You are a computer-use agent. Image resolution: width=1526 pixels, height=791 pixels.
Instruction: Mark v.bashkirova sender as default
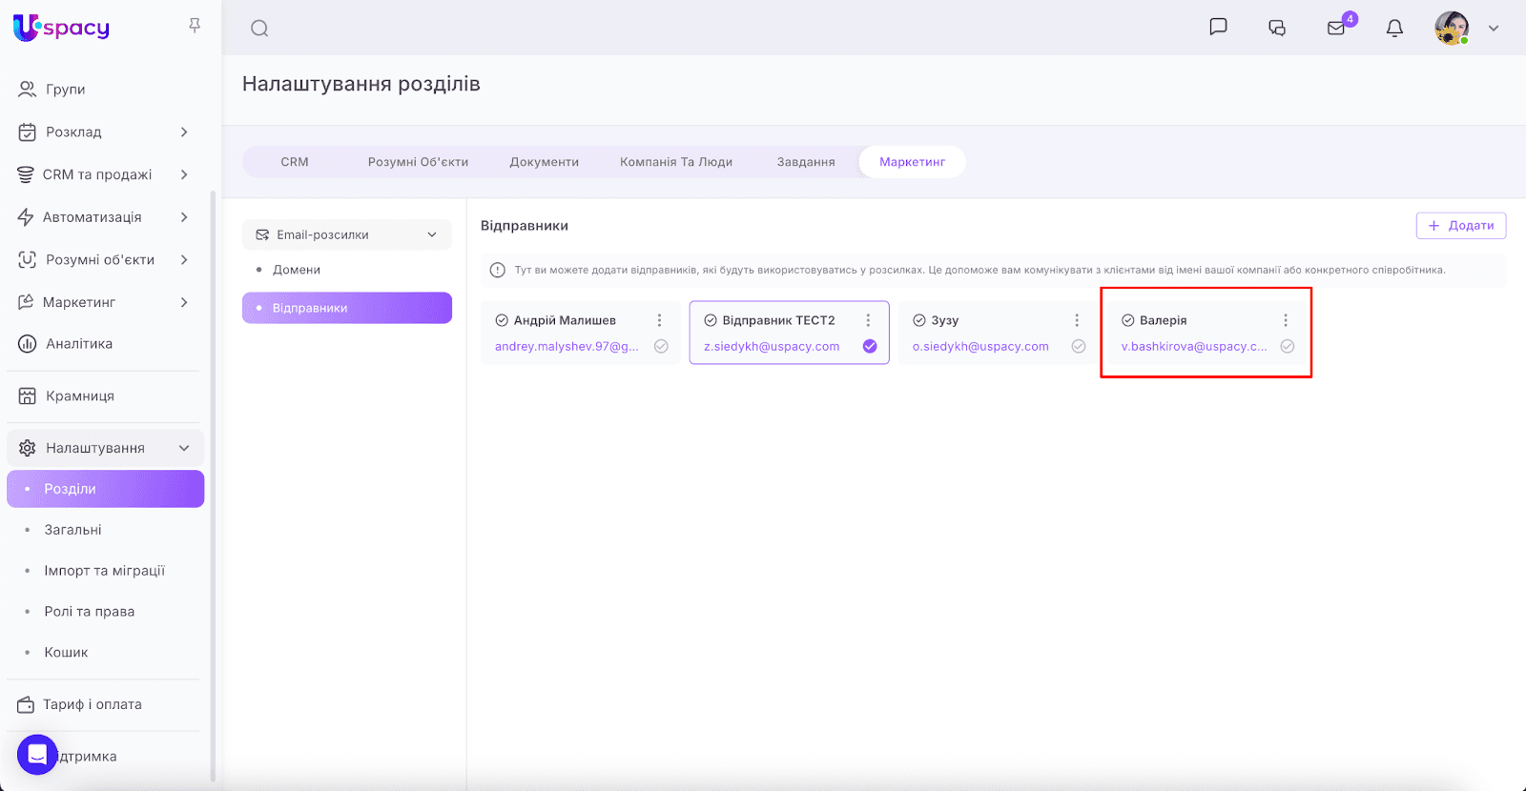pyautogui.click(x=1288, y=346)
